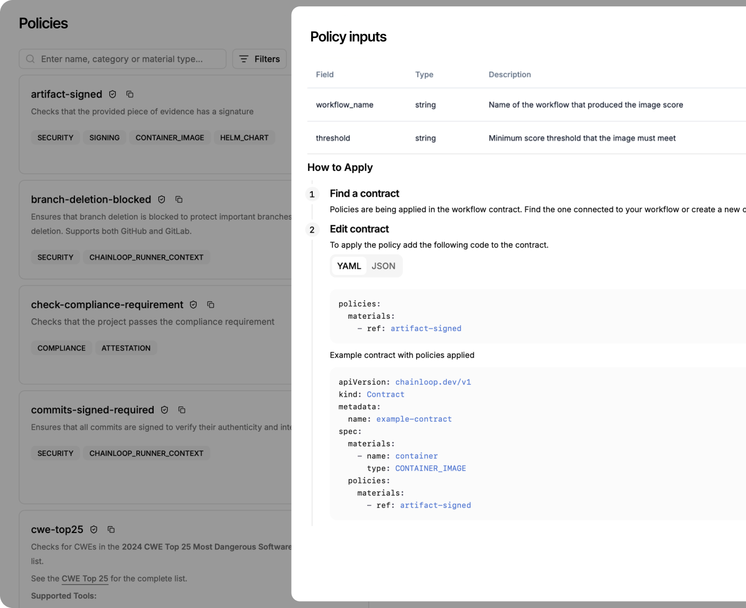Click the HELM_CHART tag on artifact-signed
The width and height of the screenshot is (746, 608).
tap(244, 138)
